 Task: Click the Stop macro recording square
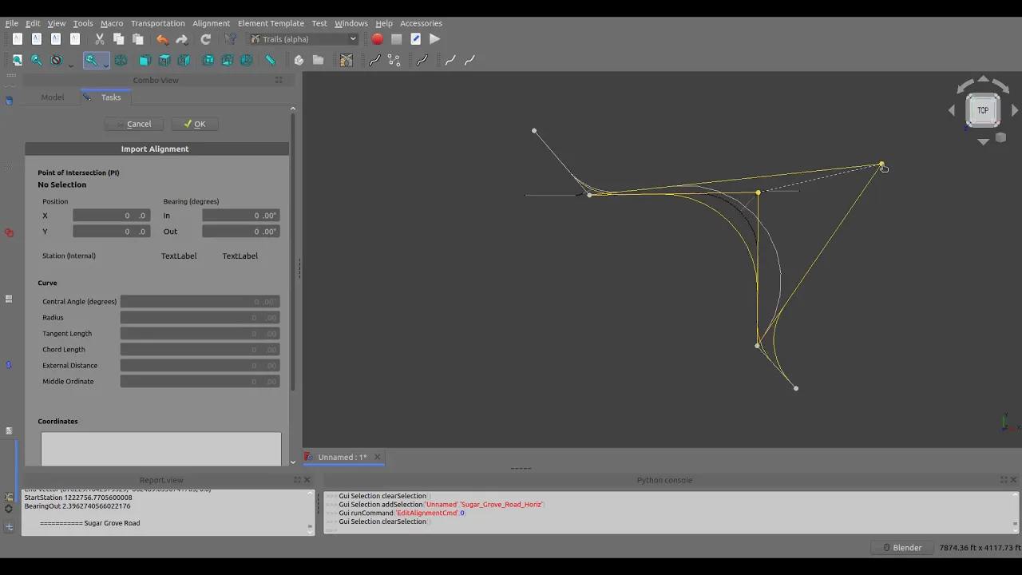396,39
